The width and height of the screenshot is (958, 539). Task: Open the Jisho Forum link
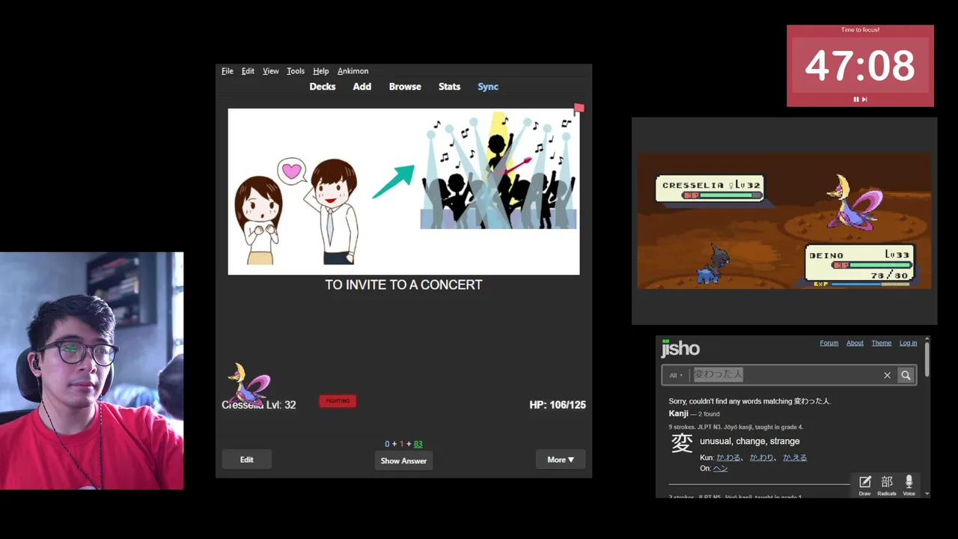point(829,343)
